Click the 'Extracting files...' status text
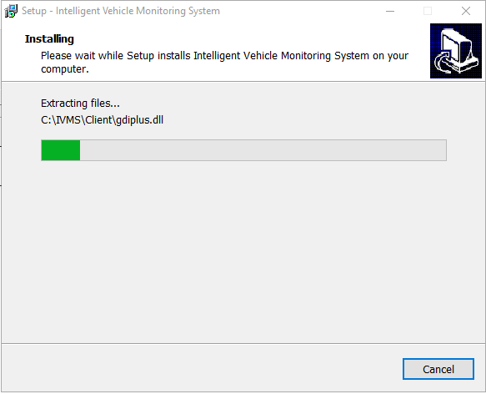 [x=80, y=103]
